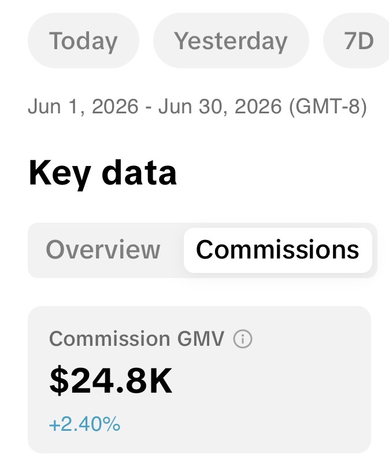Switch to the Overview tab
Image resolution: width=389 pixels, height=458 pixels.
pyautogui.click(x=103, y=250)
